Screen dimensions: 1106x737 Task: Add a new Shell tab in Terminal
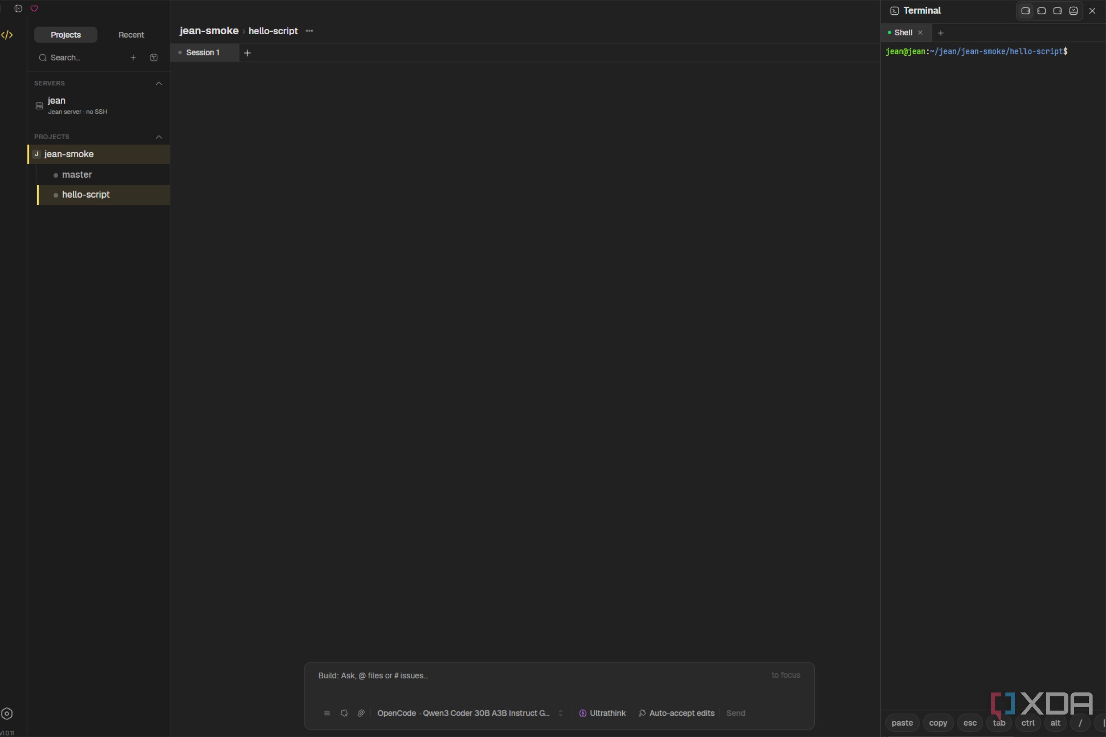coord(940,33)
